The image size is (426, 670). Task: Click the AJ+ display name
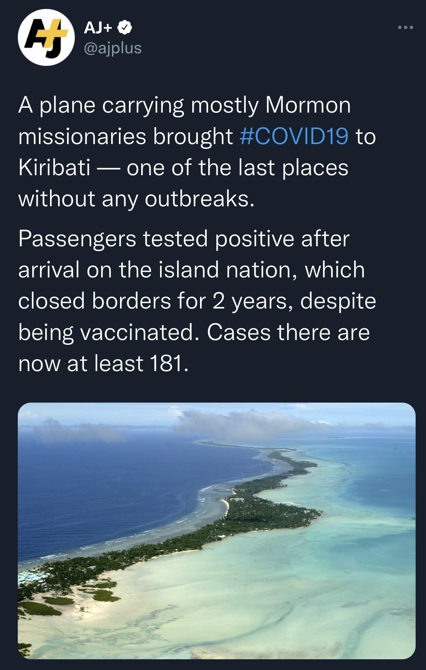(x=98, y=28)
